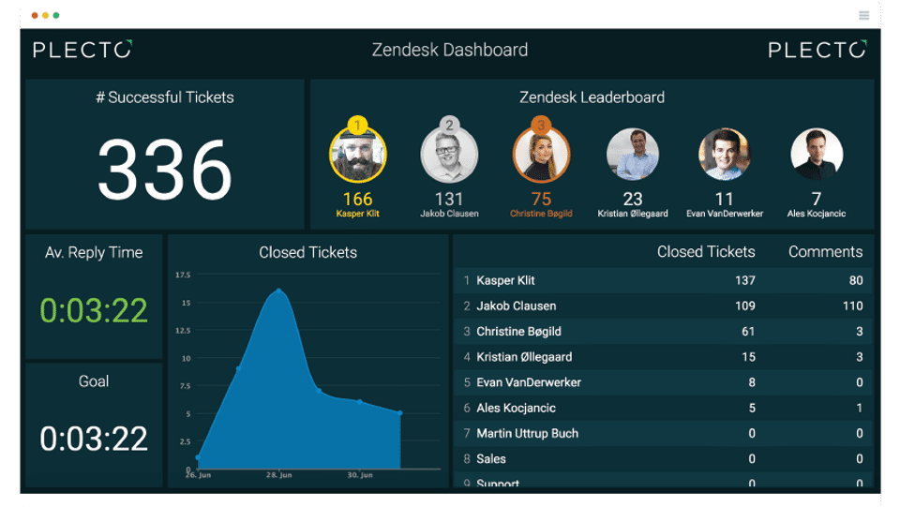The width and height of the screenshot is (900, 507).
Task: Select the Ales Kocjancic table row
Action: pyautogui.click(x=663, y=408)
